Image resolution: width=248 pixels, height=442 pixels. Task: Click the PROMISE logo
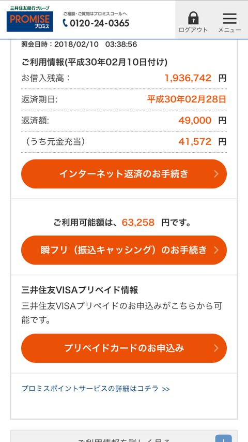coord(29,21)
